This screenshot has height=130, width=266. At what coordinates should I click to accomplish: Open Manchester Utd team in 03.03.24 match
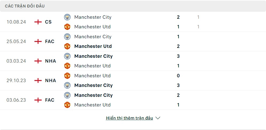(x=92, y=66)
